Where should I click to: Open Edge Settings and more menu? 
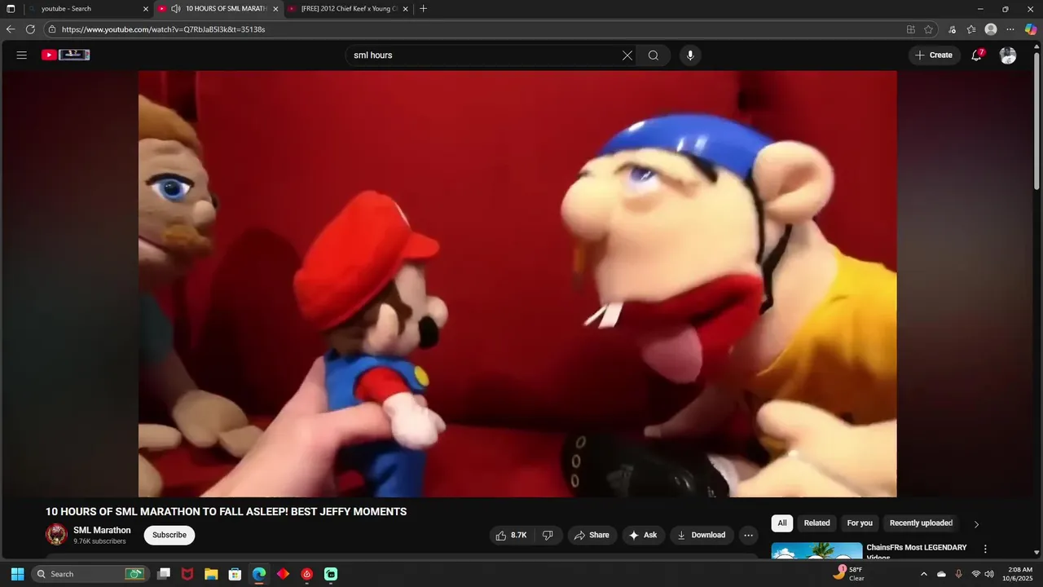[1010, 29]
